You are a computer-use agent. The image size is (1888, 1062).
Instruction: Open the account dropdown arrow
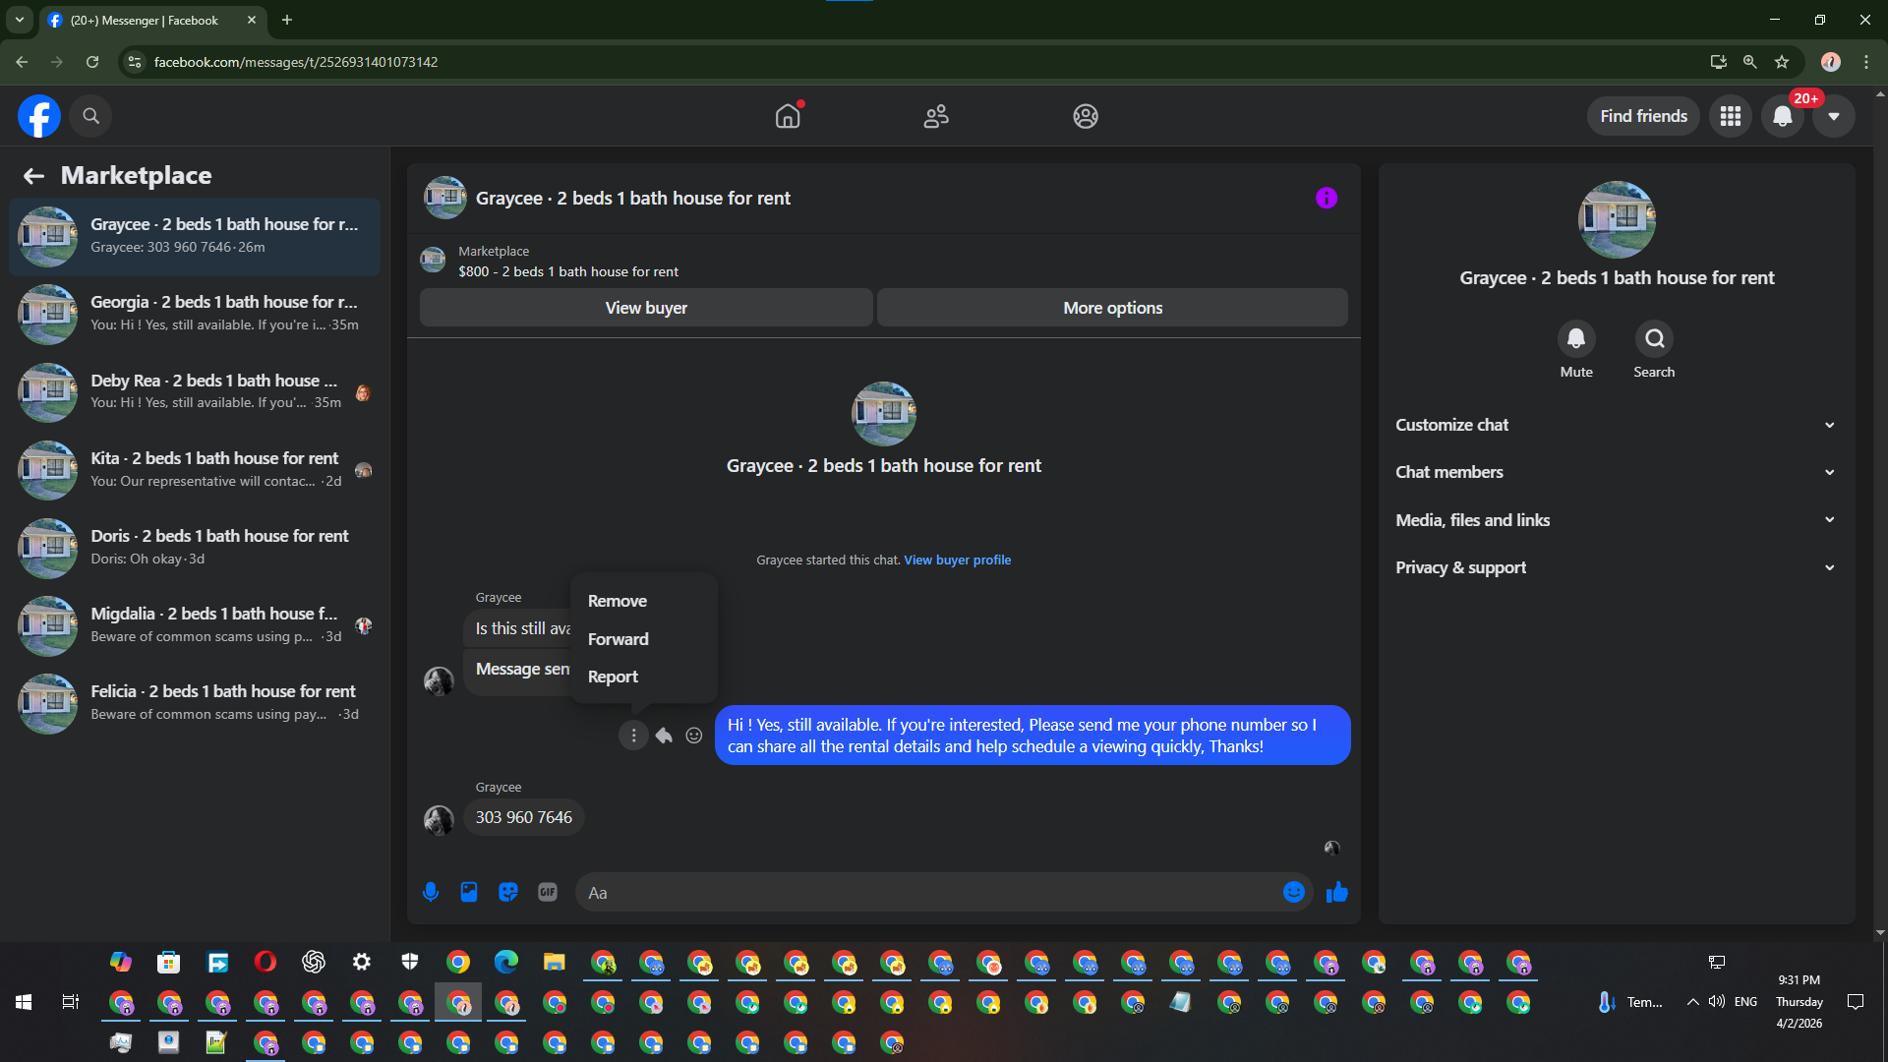coord(1834,116)
